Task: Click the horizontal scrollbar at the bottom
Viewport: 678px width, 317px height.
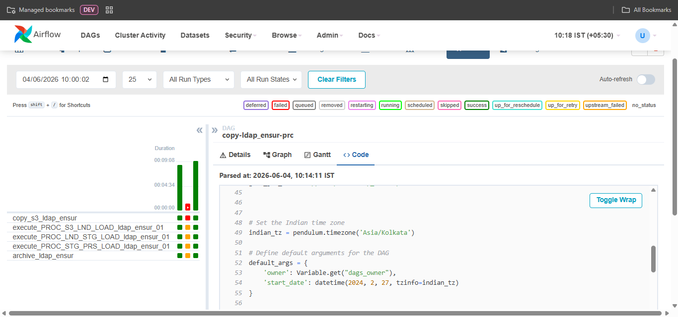Action: [335, 313]
